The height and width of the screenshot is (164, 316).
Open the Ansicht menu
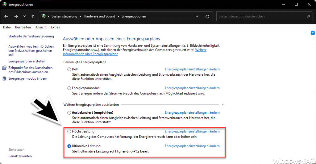[41, 27]
